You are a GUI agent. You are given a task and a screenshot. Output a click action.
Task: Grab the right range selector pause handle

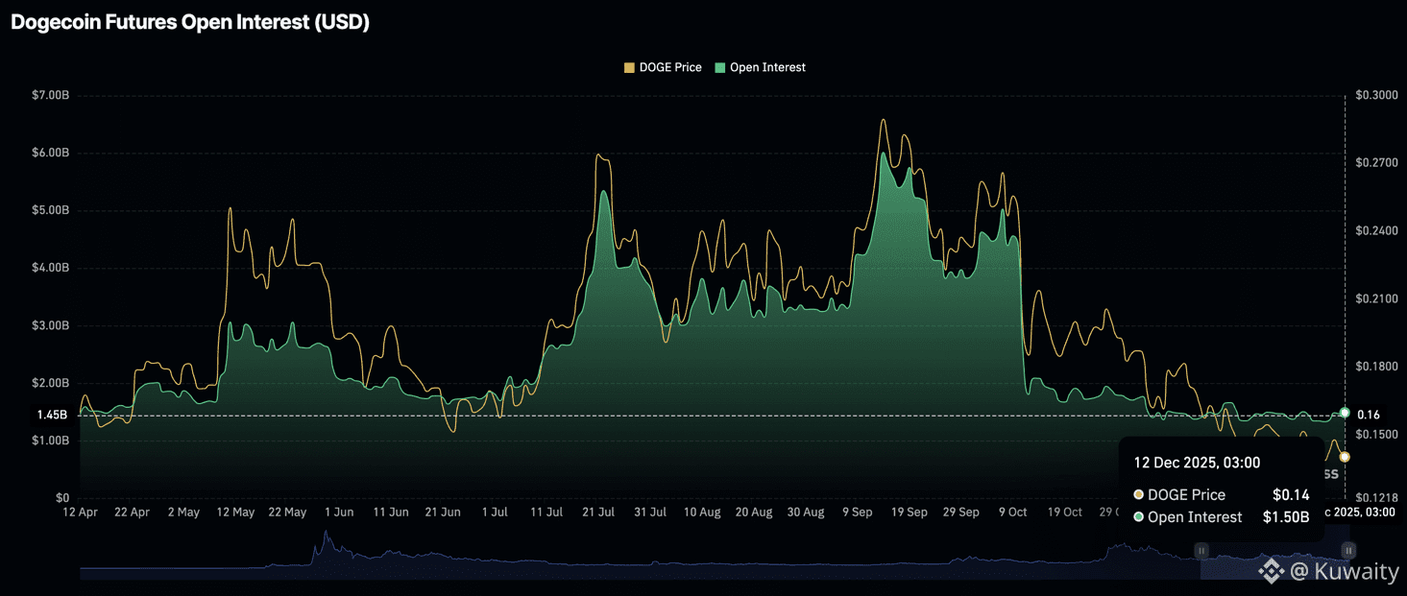tap(1348, 550)
